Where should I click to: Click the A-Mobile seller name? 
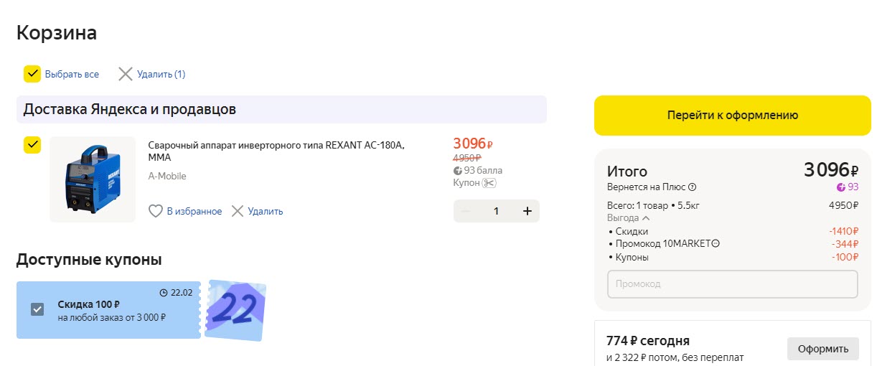pyautogui.click(x=167, y=176)
